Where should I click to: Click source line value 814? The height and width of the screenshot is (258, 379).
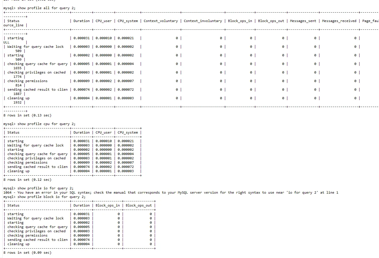point(18,85)
